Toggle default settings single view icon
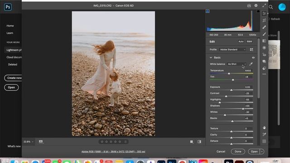The image size is (290, 163). pos(192,142)
